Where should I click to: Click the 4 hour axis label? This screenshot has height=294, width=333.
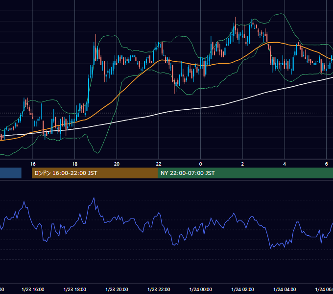click(285, 164)
